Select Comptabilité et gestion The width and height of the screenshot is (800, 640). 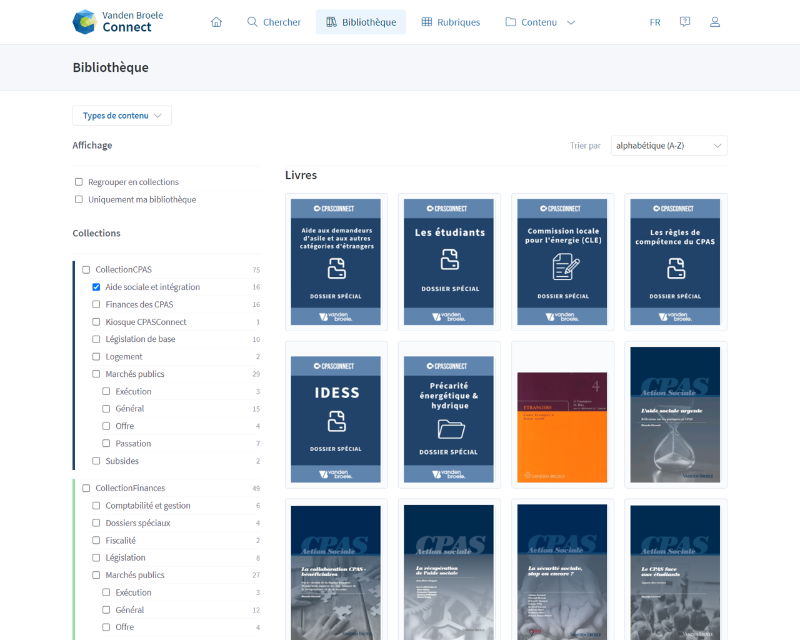[x=96, y=506]
